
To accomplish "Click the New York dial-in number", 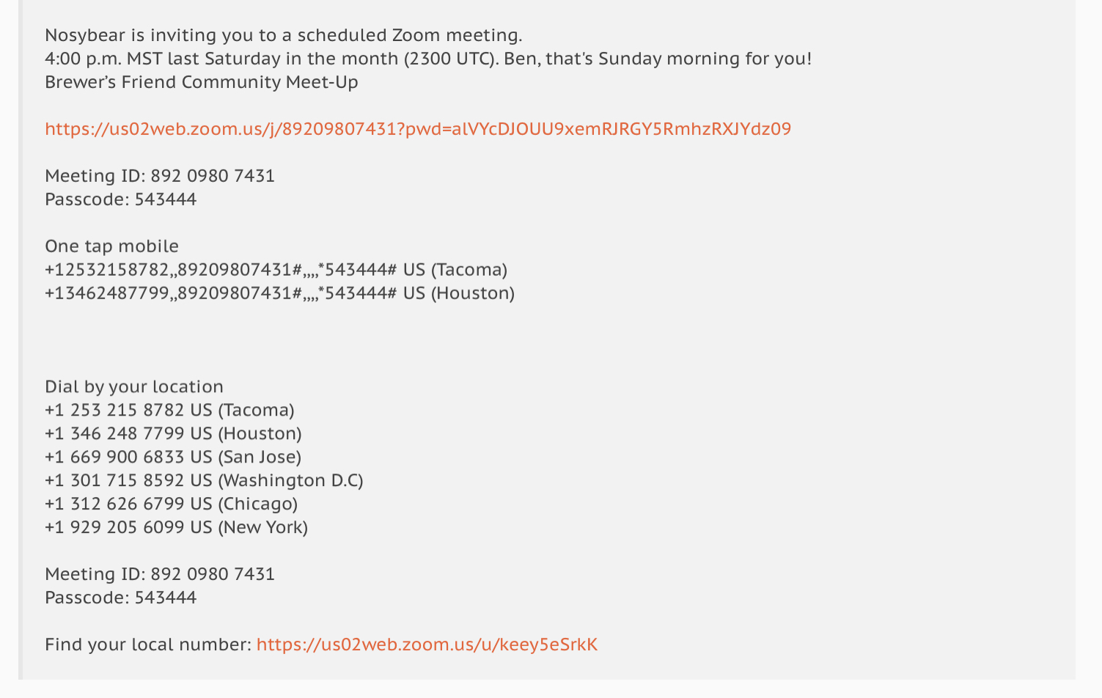I will click(176, 527).
